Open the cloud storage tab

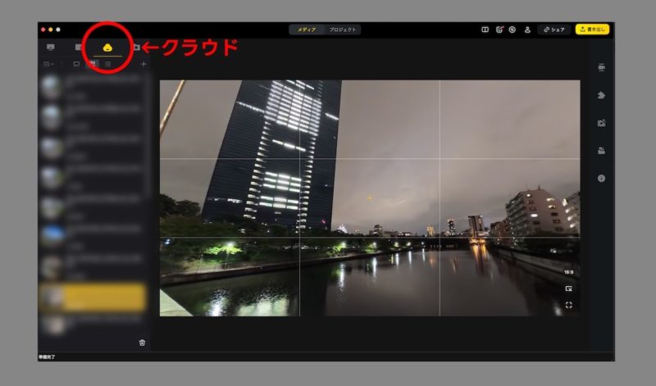[x=107, y=48]
